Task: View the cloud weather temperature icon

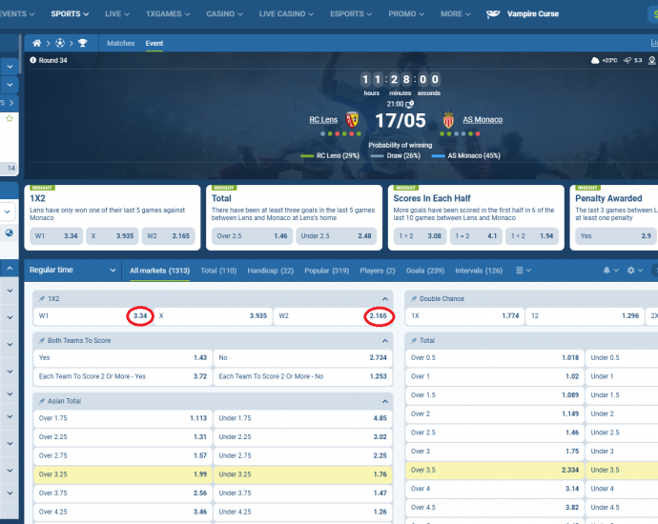Action: point(595,60)
